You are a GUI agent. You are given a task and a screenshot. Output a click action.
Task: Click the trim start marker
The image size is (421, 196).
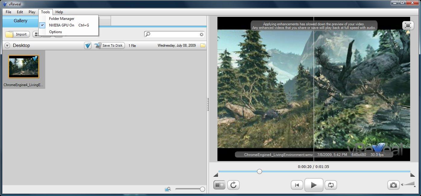pos(216,175)
